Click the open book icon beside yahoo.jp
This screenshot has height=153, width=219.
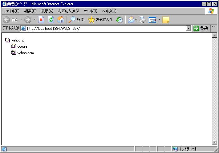[x=7, y=40]
